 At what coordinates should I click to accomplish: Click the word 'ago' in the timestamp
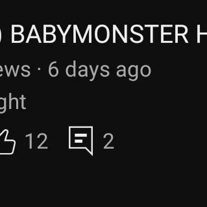pos(134,72)
